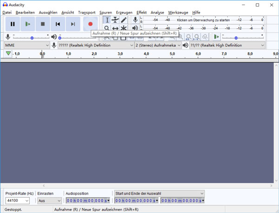This screenshot has width=279, height=213.
Task: Open 'Start und Ende der Auswahl' dropdown
Action: click(159, 193)
